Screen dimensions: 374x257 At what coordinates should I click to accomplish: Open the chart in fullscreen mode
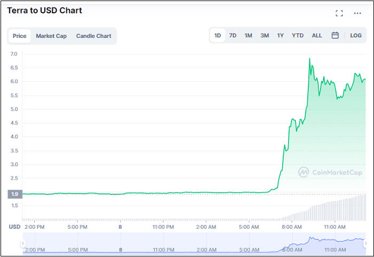339,13
